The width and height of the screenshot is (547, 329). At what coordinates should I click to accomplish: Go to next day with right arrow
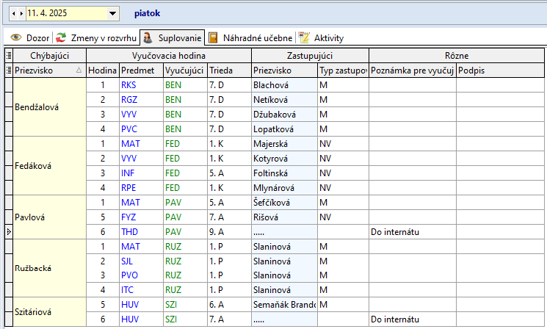pos(21,13)
